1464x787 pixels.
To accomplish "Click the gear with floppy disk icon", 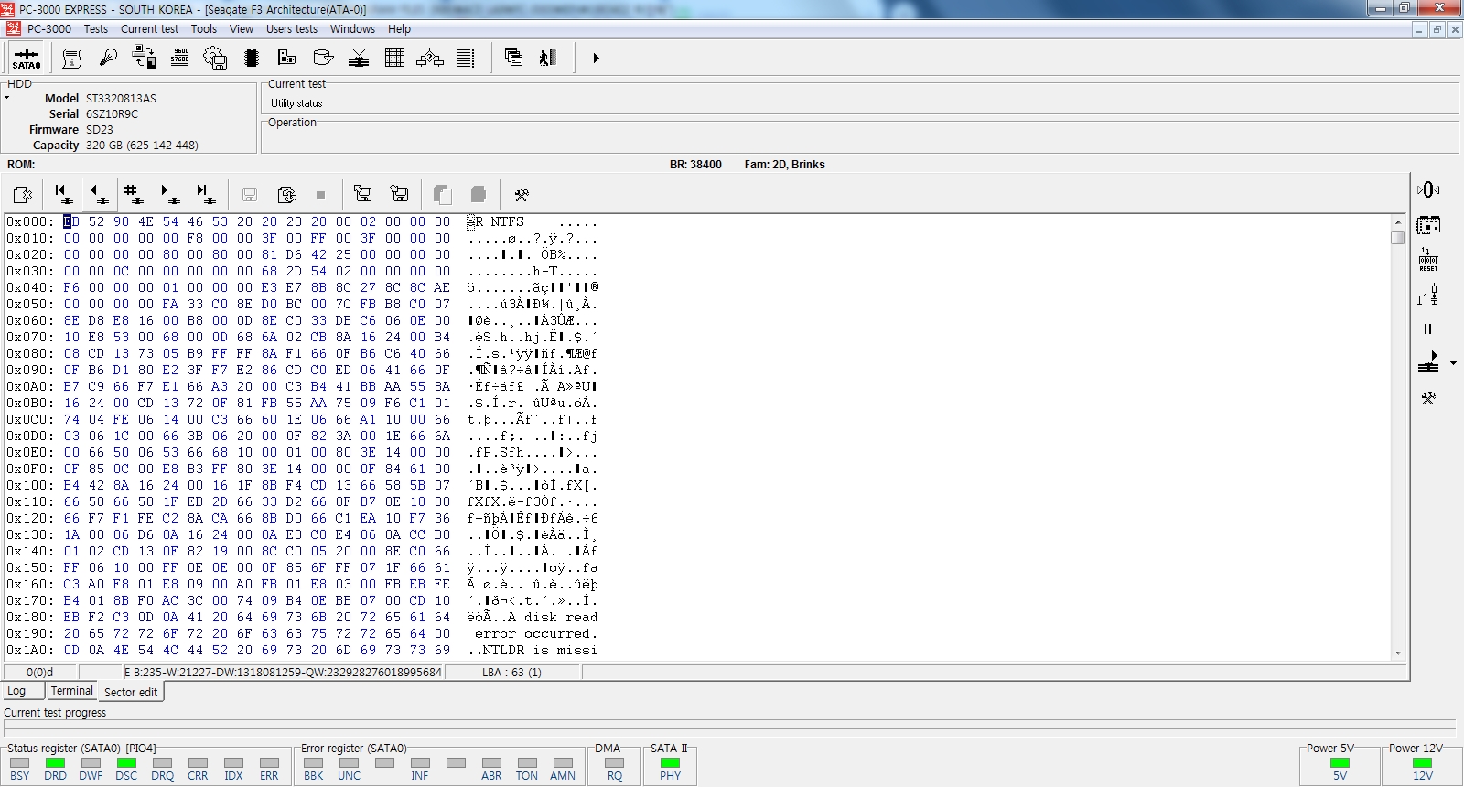I will coord(215,58).
